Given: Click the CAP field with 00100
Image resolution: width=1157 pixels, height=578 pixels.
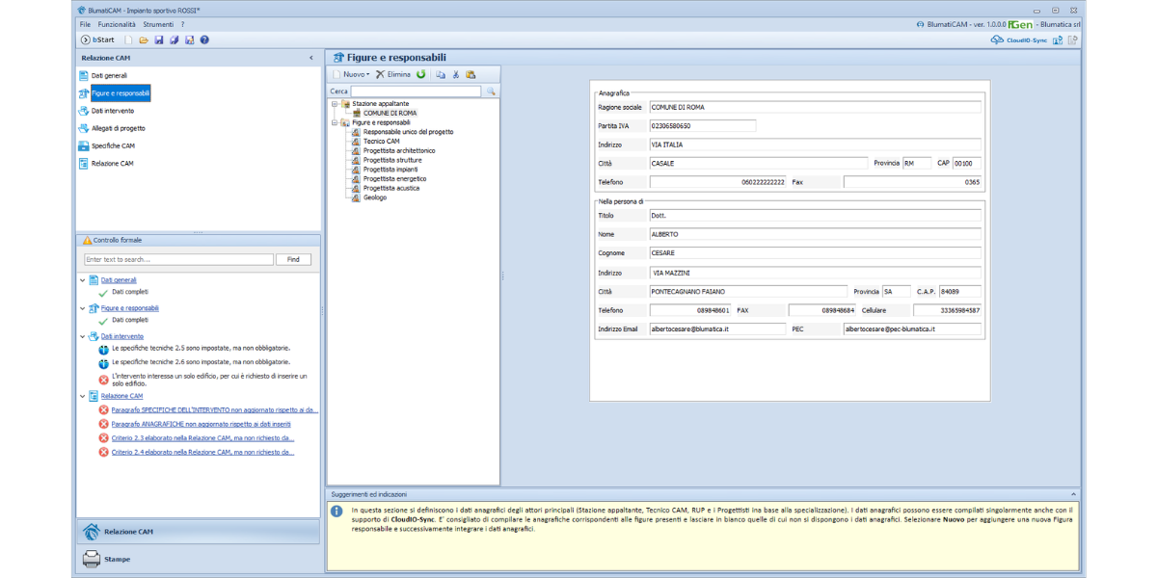Looking at the screenshot, I should point(967,164).
